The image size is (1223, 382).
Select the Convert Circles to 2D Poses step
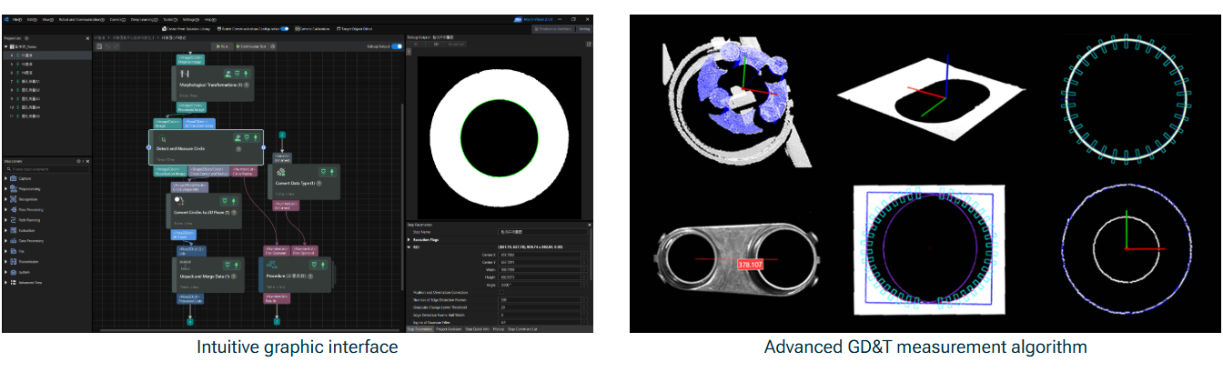click(205, 210)
